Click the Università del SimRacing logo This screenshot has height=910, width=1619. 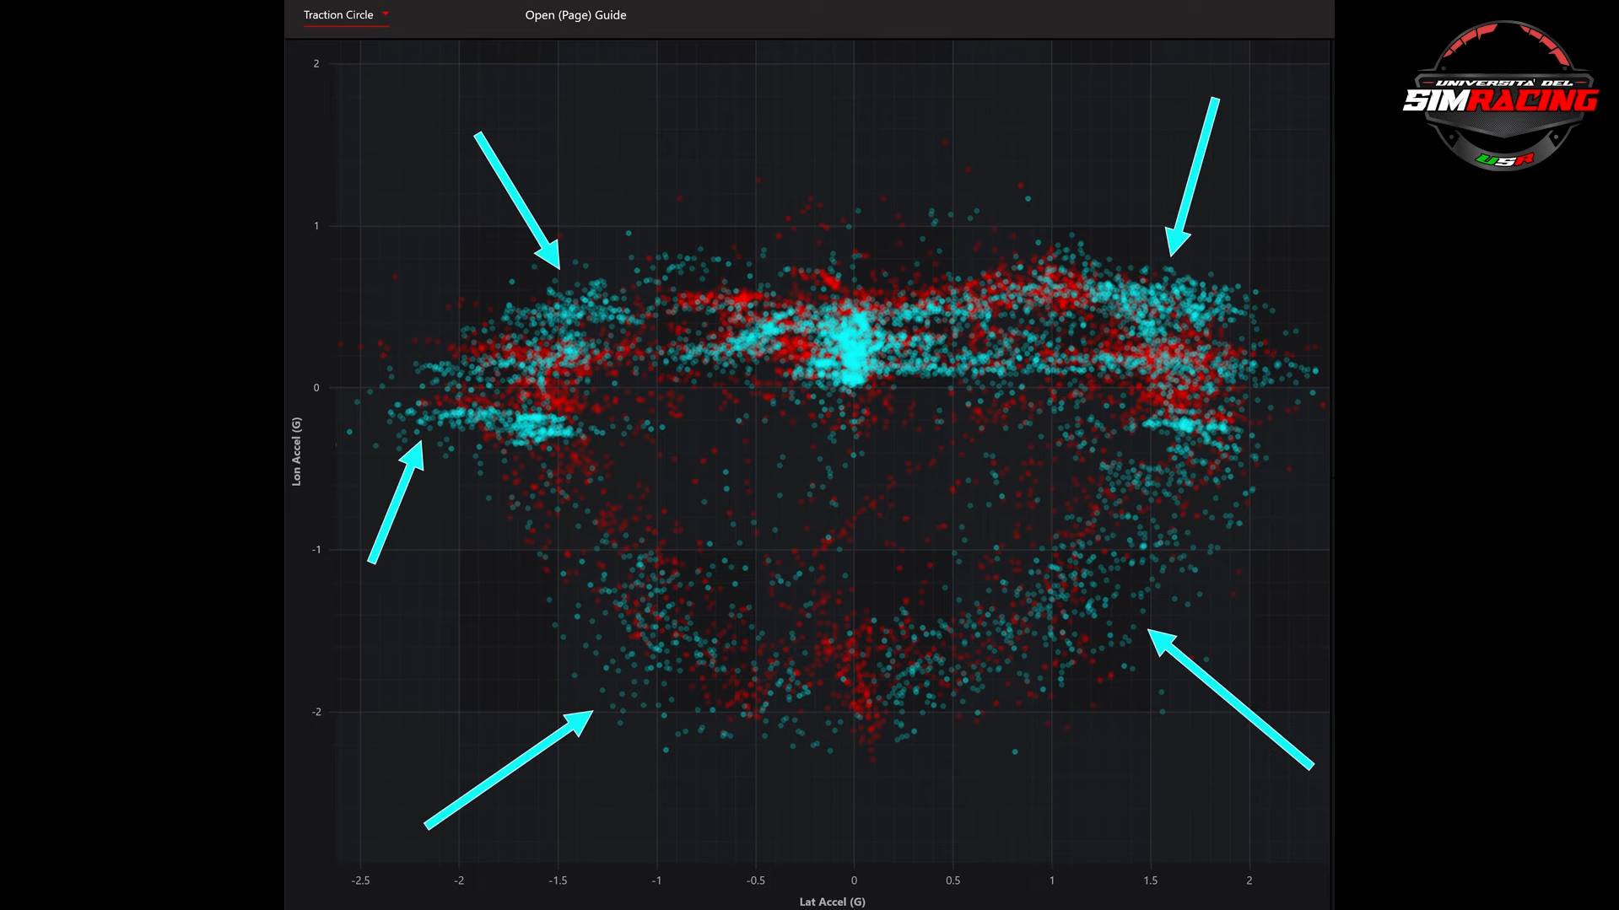1500,97
